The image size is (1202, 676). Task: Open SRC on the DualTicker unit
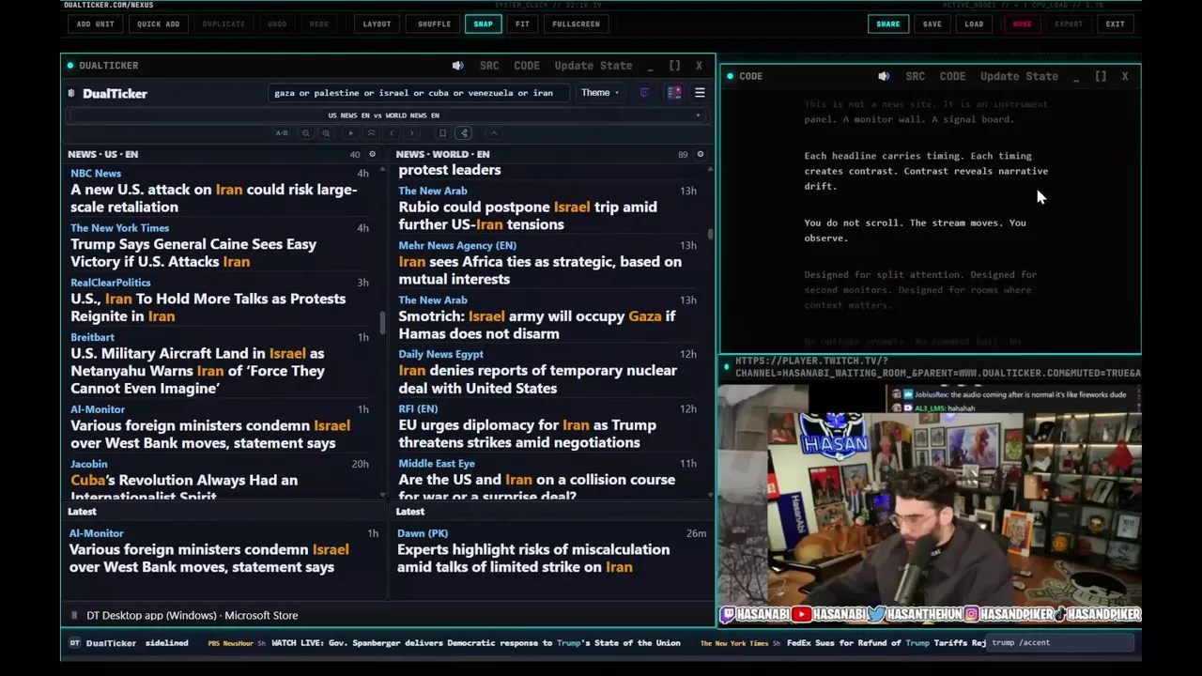coord(489,66)
